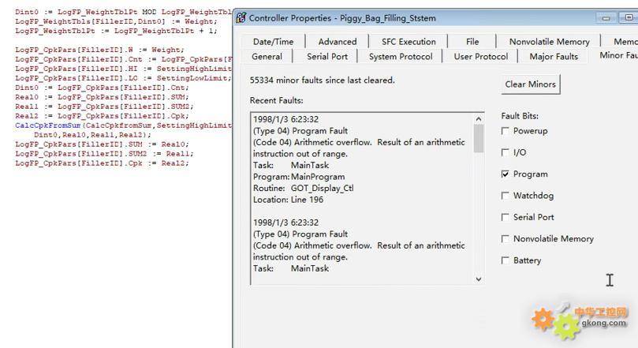The height and width of the screenshot is (348, 638).
Task: Open the Date/Time tab
Action: coord(273,42)
